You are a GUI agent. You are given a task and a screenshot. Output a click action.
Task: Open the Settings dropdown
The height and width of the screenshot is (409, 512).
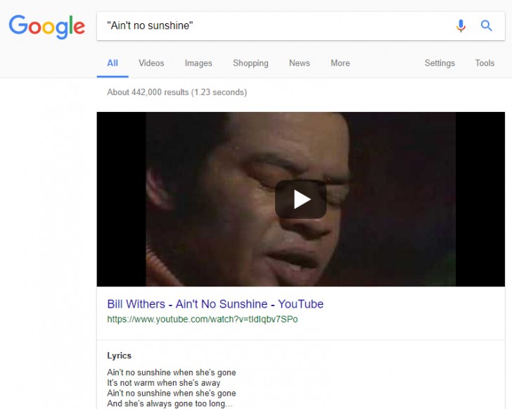click(440, 63)
